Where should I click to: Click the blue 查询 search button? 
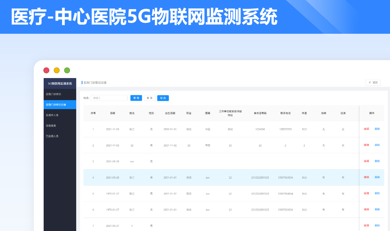point(136,98)
